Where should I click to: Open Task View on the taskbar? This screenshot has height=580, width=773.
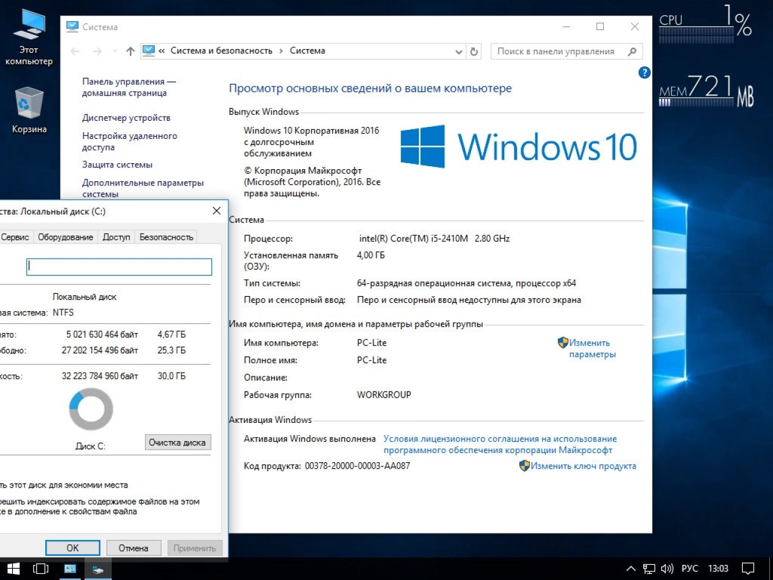tap(40, 569)
